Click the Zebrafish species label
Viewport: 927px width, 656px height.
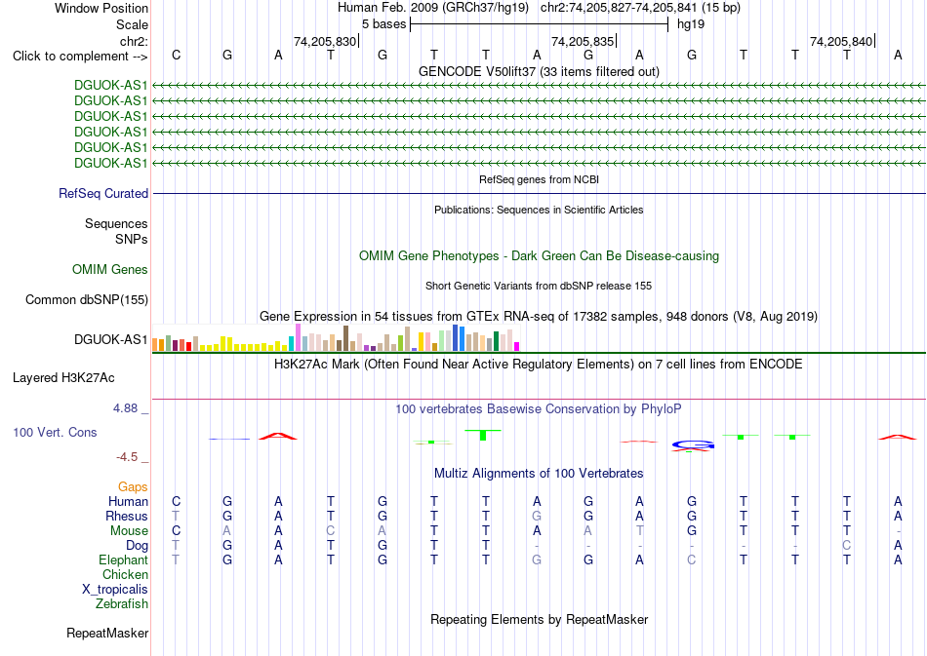pos(122,604)
